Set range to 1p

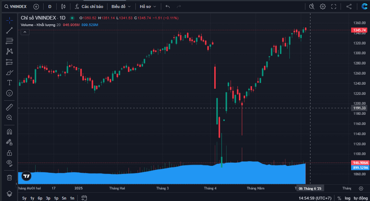point(56,198)
